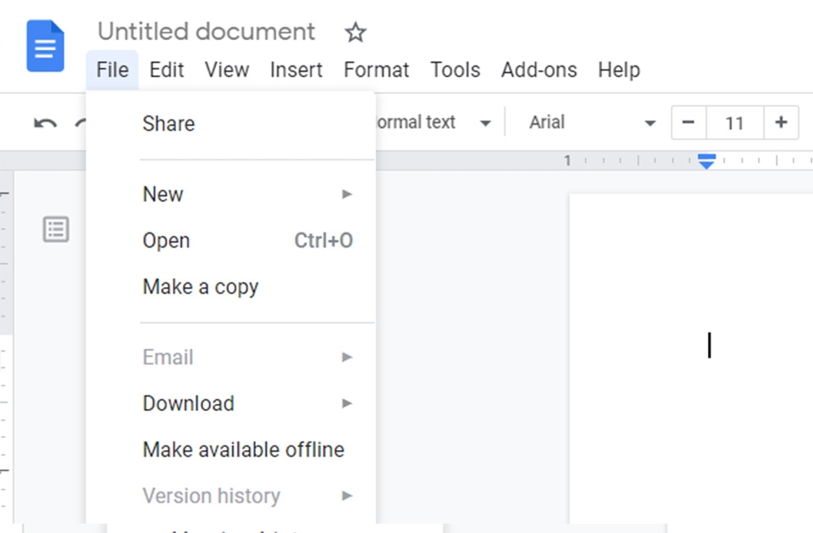Click the blue indent marker on the ruler
This screenshot has height=533, width=813.
(706, 161)
